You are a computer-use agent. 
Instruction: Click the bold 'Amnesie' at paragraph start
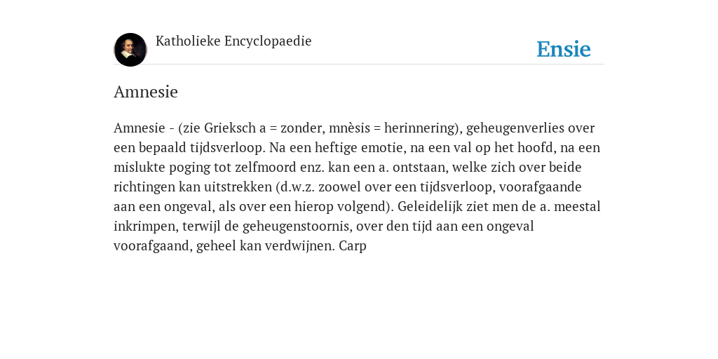pos(140,128)
